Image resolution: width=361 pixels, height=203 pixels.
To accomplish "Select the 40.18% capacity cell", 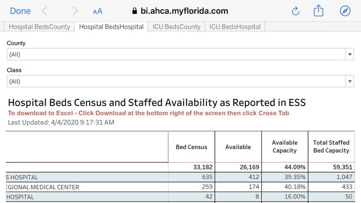I will tap(295, 187).
